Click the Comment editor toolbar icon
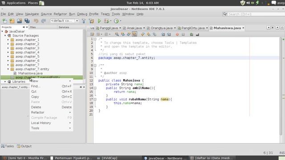 (x=191, y=34)
